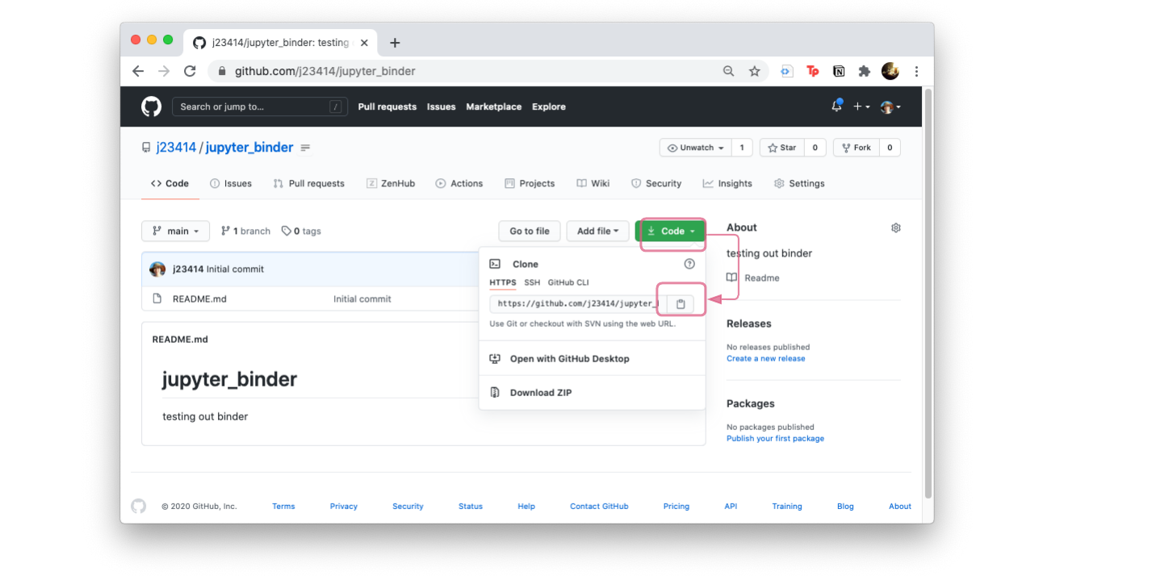Click the Clone help question mark icon
Image resolution: width=1173 pixels, height=576 pixels.
click(689, 264)
